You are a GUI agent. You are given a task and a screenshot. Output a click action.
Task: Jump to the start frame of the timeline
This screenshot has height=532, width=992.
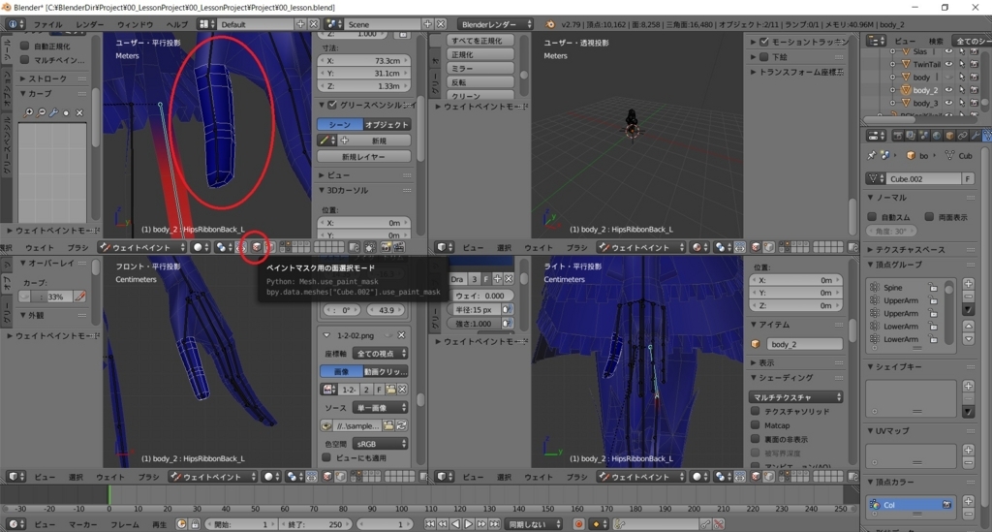(x=429, y=524)
